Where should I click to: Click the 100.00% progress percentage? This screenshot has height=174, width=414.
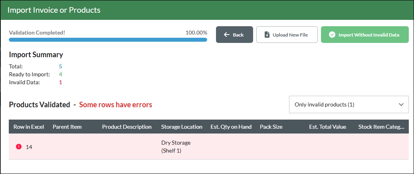tap(196, 33)
